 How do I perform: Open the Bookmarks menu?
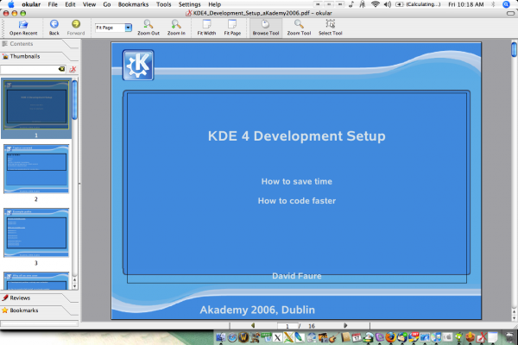[x=133, y=4]
